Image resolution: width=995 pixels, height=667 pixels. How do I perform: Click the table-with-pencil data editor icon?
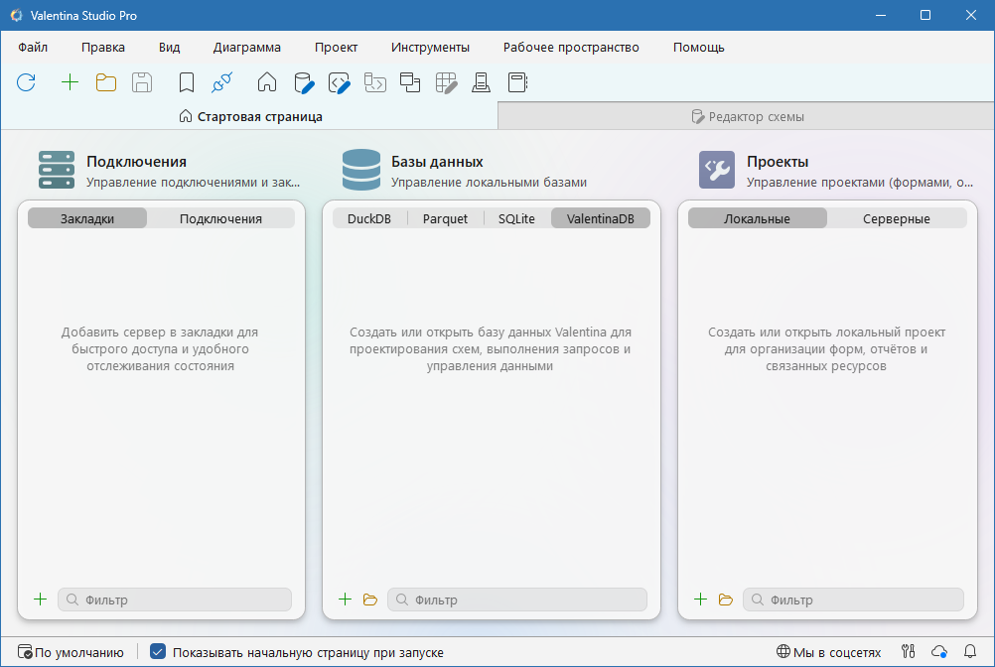pos(446,83)
